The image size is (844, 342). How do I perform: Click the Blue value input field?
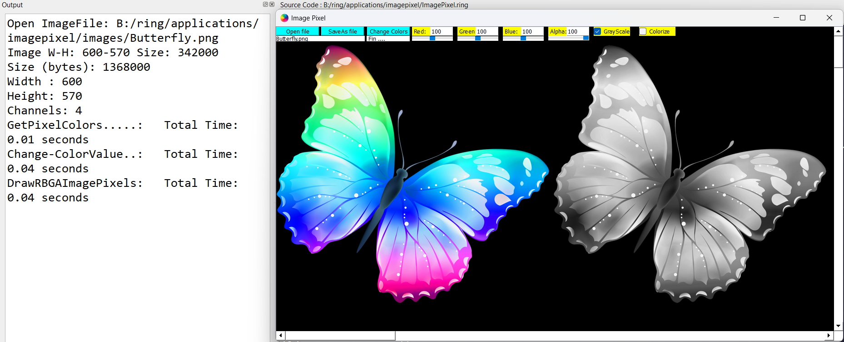pyautogui.click(x=532, y=31)
